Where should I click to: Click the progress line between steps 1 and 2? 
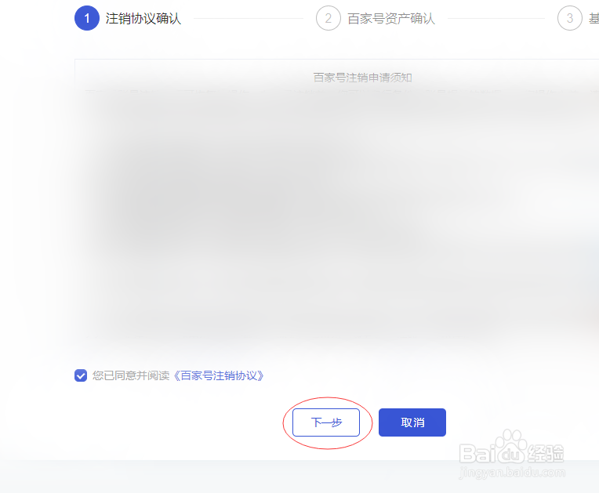pos(249,18)
